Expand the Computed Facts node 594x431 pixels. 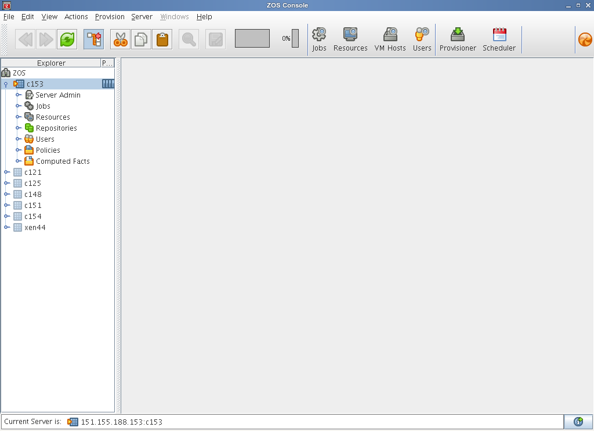point(18,161)
